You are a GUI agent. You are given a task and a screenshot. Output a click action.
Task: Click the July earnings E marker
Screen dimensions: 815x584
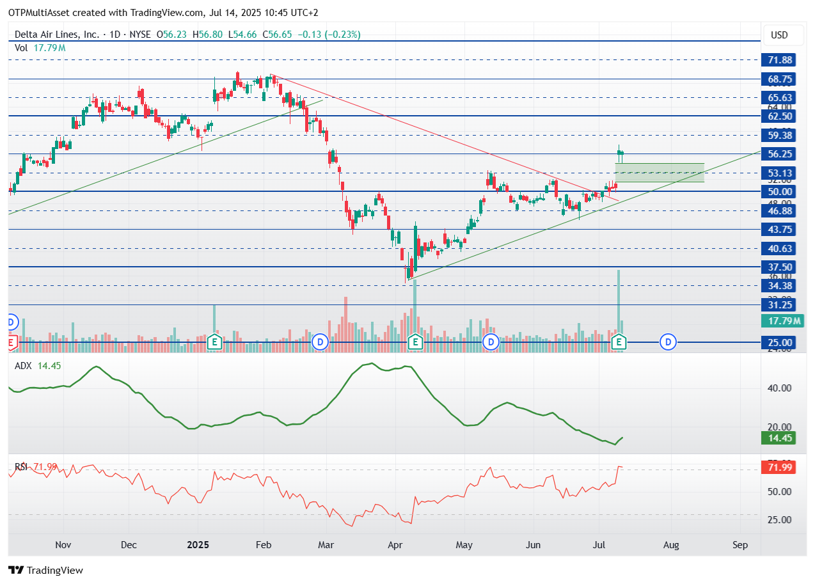pyautogui.click(x=619, y=342)
